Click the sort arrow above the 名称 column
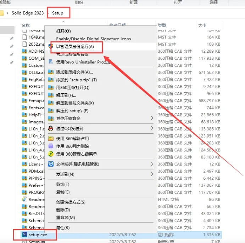 pyautogui.click(x=63, y=22)
